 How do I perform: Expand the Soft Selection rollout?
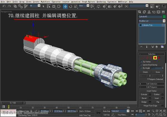(152, 84)
